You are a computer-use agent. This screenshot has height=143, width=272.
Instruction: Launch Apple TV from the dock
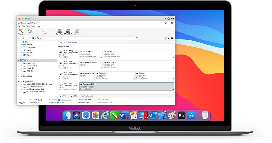pyautogui.click(x=182, y=115)
